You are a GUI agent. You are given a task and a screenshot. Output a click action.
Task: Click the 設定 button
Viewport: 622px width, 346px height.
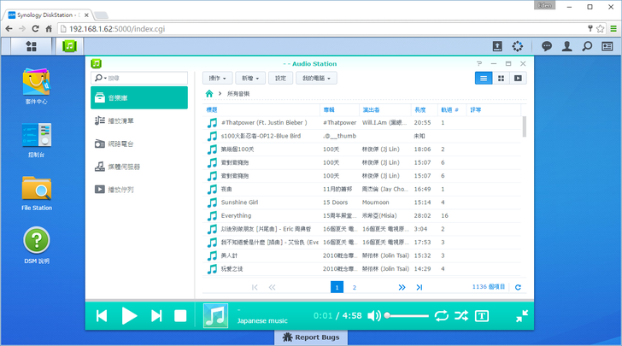(280, 78)
